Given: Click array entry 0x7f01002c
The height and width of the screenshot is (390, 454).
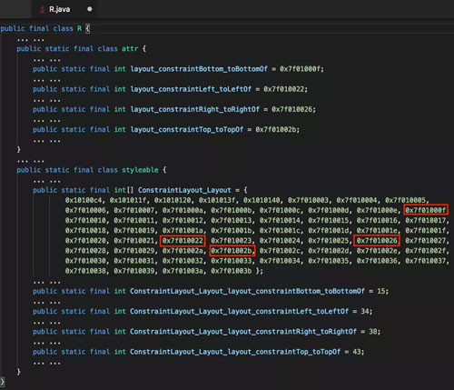Looking at the screenshot, I should tap(280, 251).
